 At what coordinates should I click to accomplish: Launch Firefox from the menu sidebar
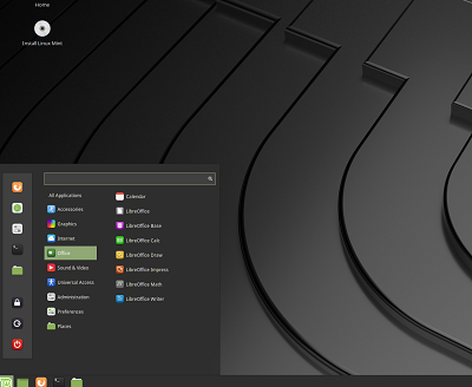pos(17,187)
